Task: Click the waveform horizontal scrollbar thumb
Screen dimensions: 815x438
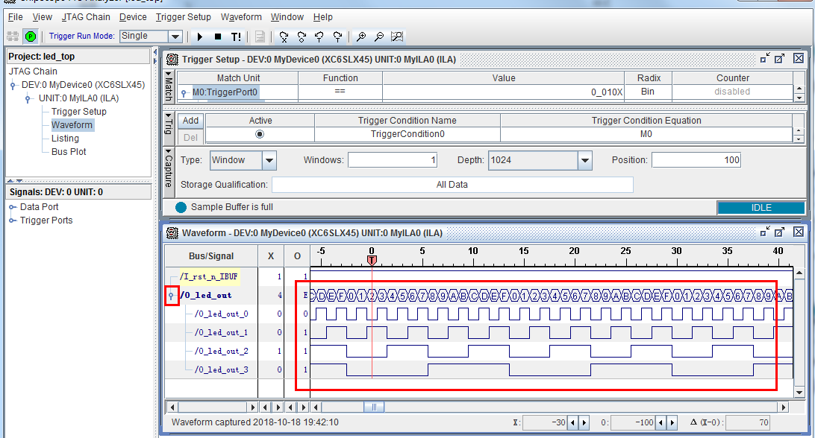Action: (x=374, y=407)
